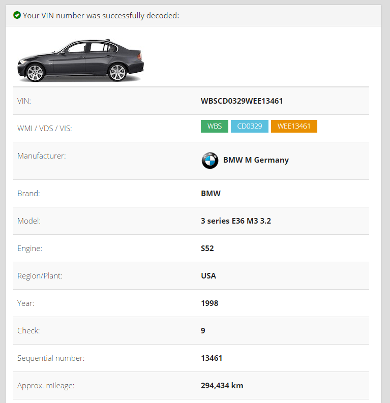Click the BMW logo icon
Viewport: 390px width, 403px height.
pos(210,161)
